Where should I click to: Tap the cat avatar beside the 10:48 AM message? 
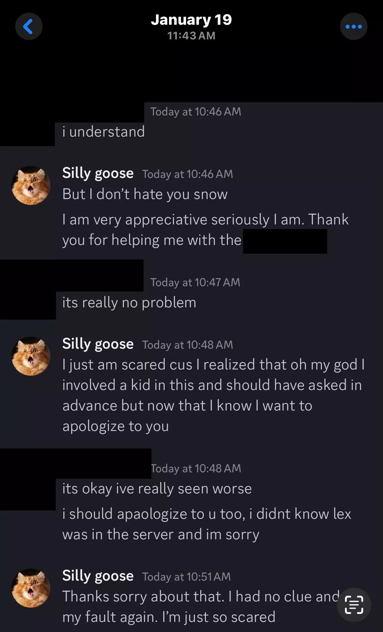(x=31, y=356)
